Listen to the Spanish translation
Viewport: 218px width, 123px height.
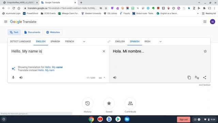[114, 78]
